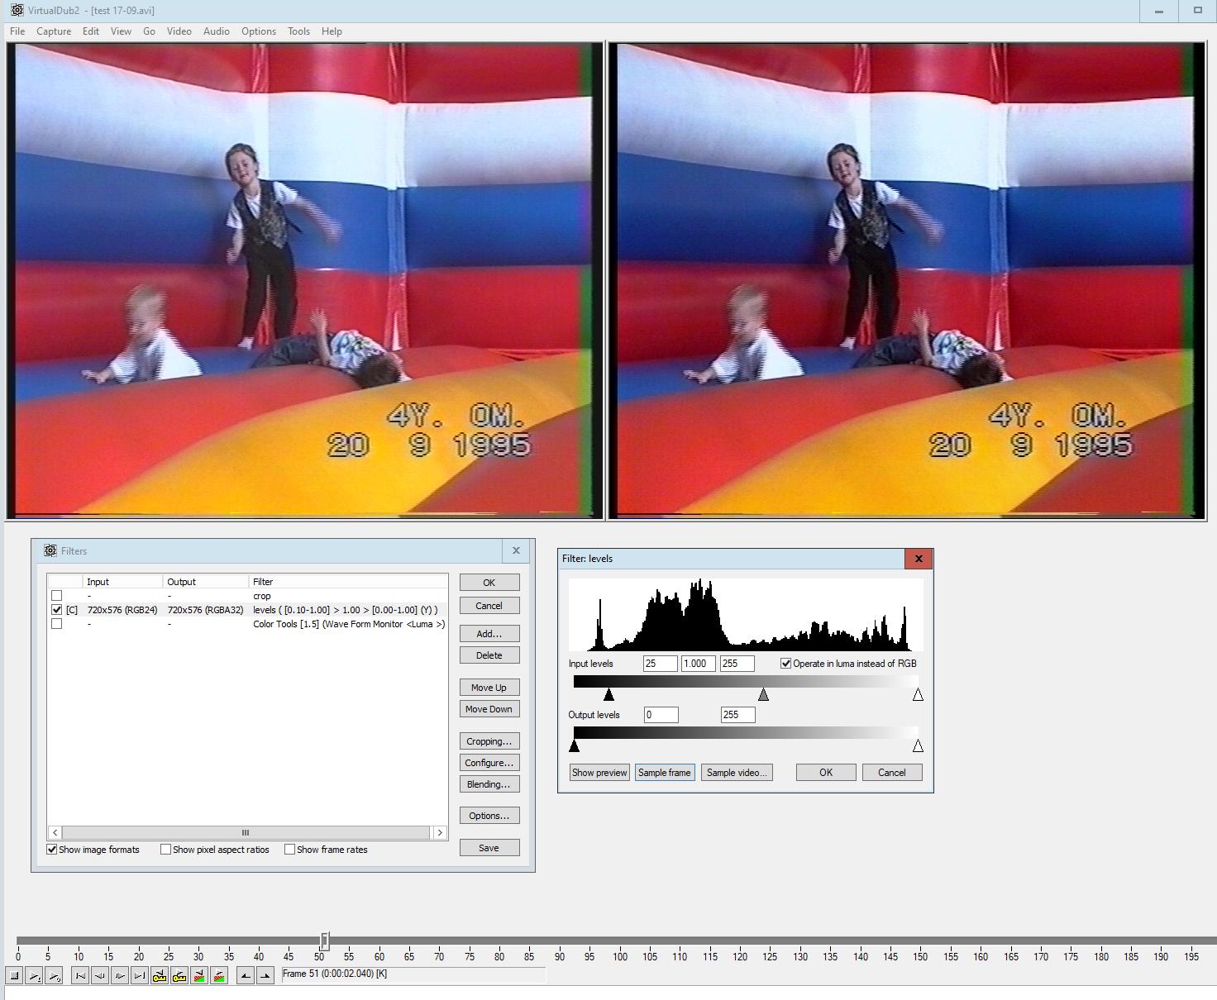Close the Filters dialog
Viewport: 1217px width, 1000px height.
point(517,550)
